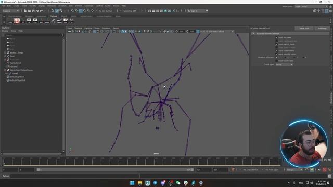The height and width of the screenshot is (187, 333).
Task: Click the Open Scene folder icon
Action: coord(29,11)
